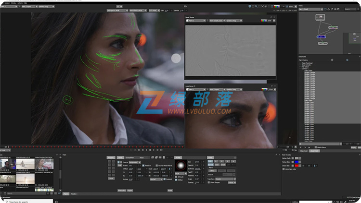Switch to the Auto Paint tab
Image resolution: width=361 pixels, height=203 pixels.
pyautogui.click(x=314, y=151)
